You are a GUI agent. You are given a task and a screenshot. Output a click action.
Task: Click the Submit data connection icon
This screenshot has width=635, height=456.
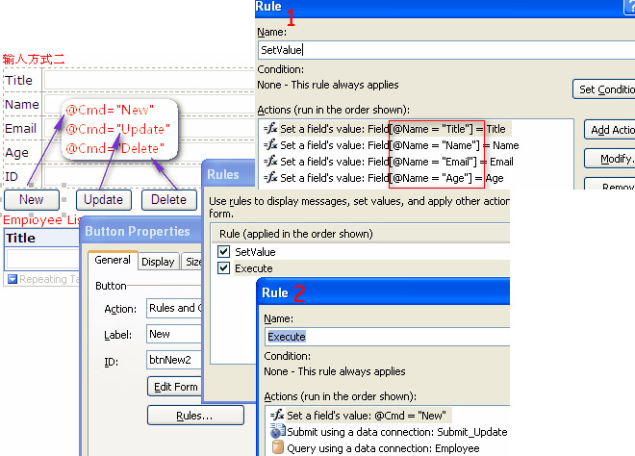pyautogui.click(x=277, y=431)
